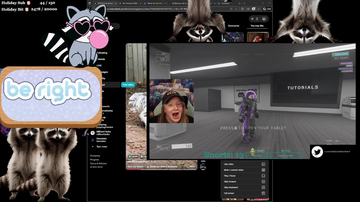360x202 pixels.
Task: Click the first You may like thumbnail
Action: pyautogui.click(x=233, y=37)
